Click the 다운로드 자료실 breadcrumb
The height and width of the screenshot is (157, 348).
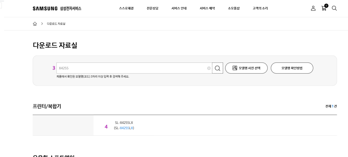[56, 24]
